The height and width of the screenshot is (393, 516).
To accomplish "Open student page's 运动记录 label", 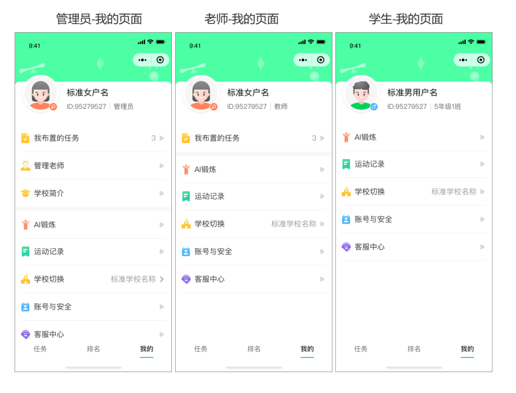I will [369, 164].
